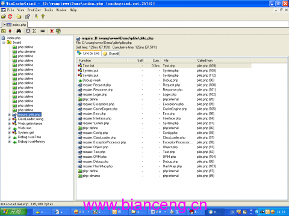This screenshot has height=216, width=289.
Task: Toggle the clock time-display button
Action: point(28,31)
